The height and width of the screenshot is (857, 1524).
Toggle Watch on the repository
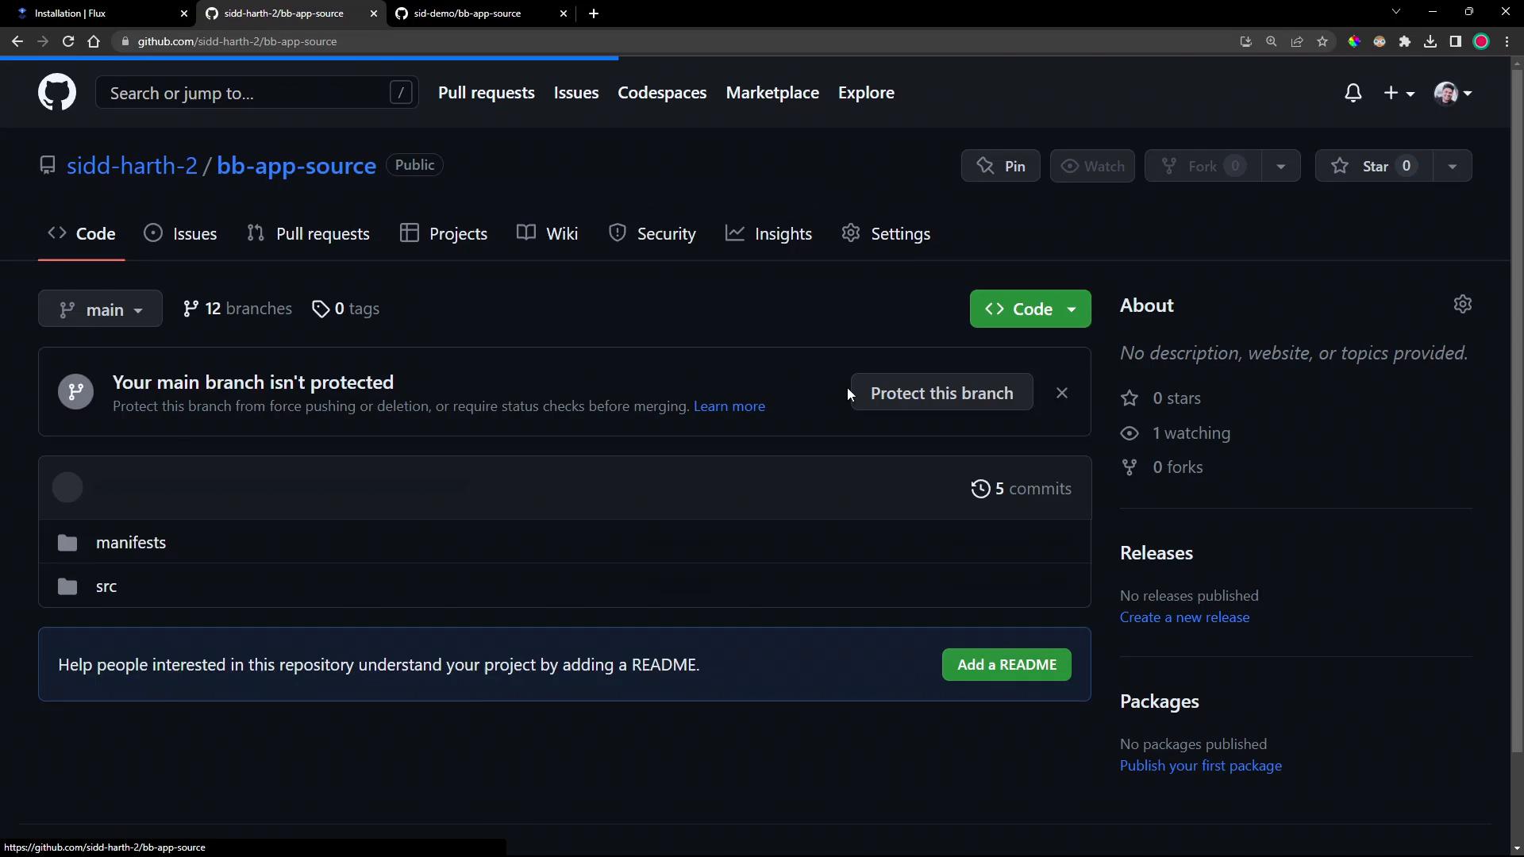coord(1092,166)
